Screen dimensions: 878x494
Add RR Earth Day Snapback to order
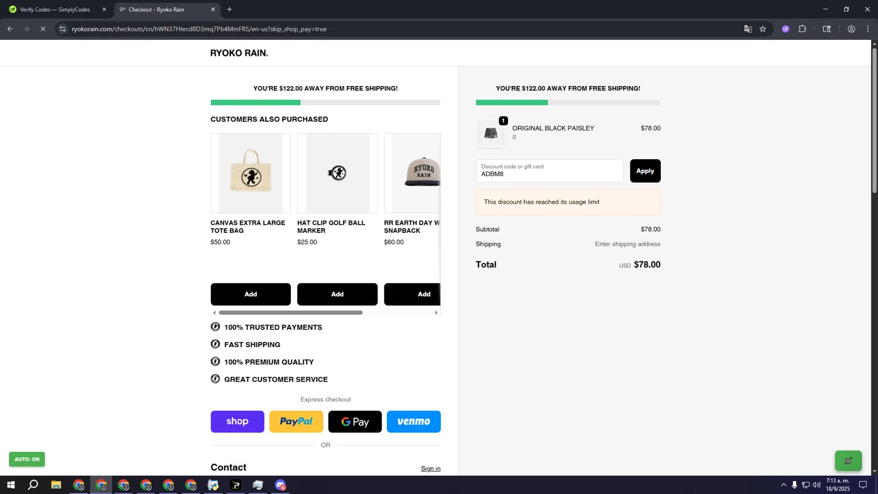coord(412,294)
